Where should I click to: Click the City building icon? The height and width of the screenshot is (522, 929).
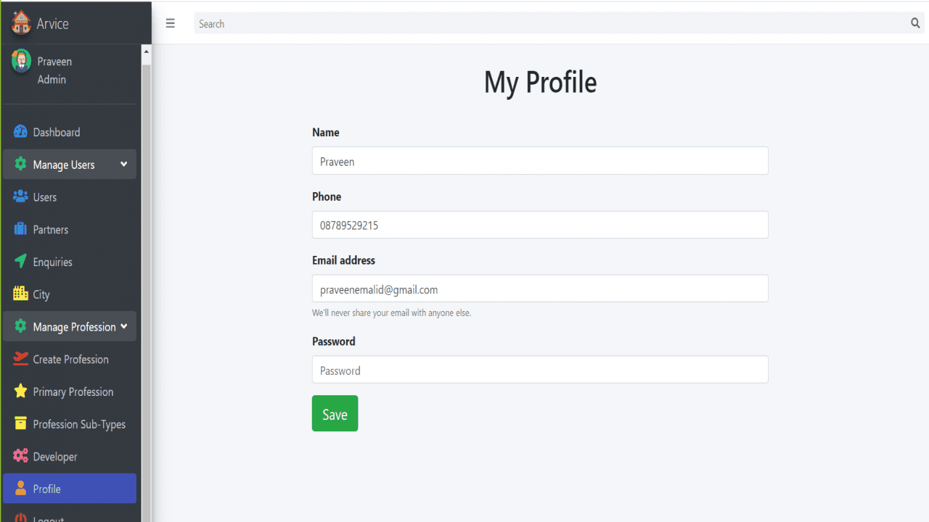(20, 294)
